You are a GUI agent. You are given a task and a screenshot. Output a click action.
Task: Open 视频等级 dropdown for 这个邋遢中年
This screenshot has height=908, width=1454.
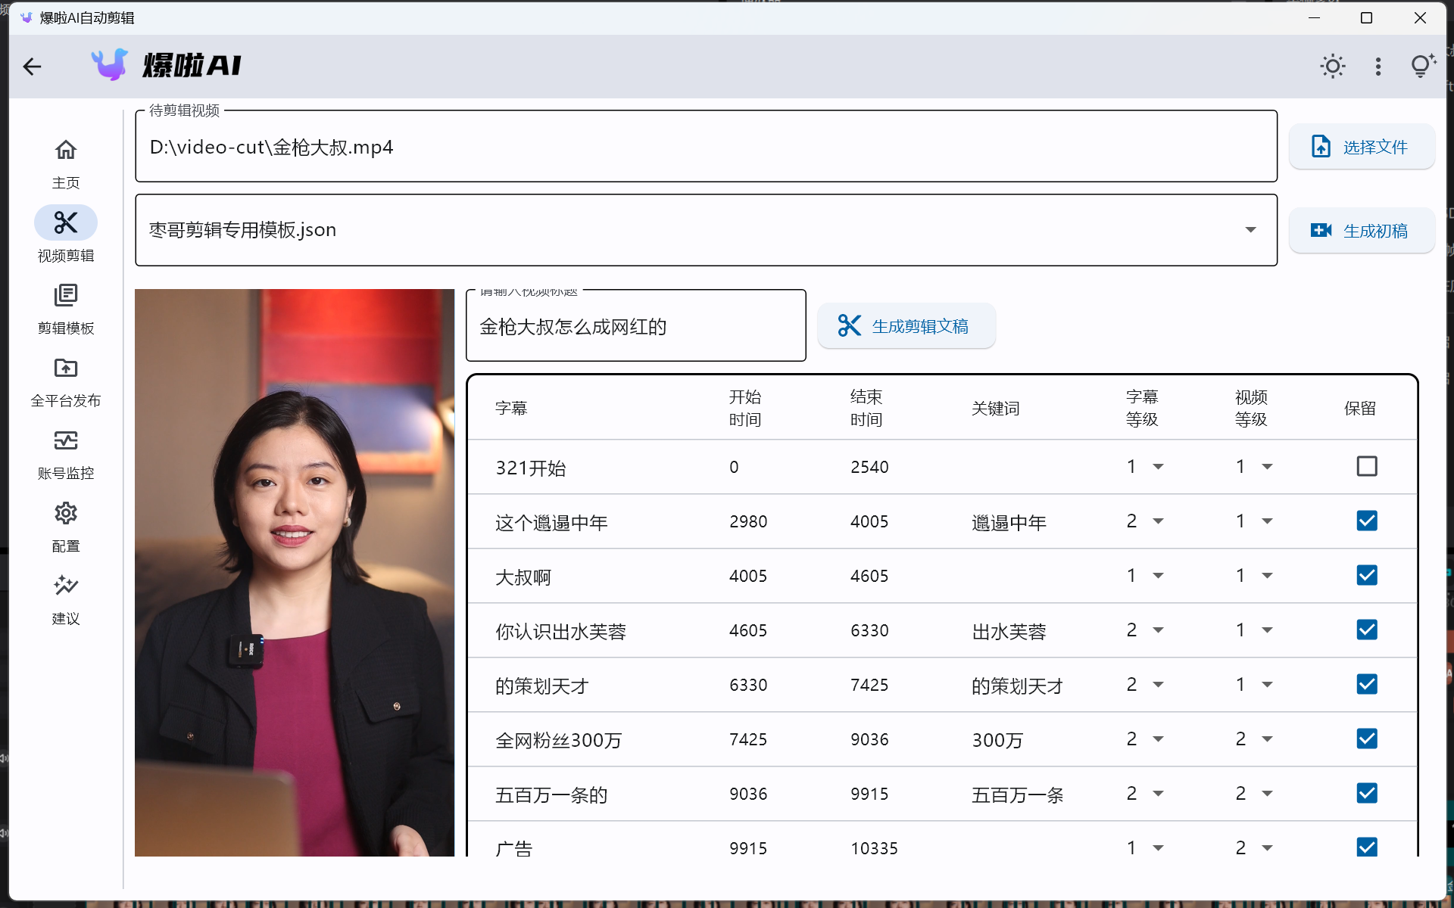1254,521
